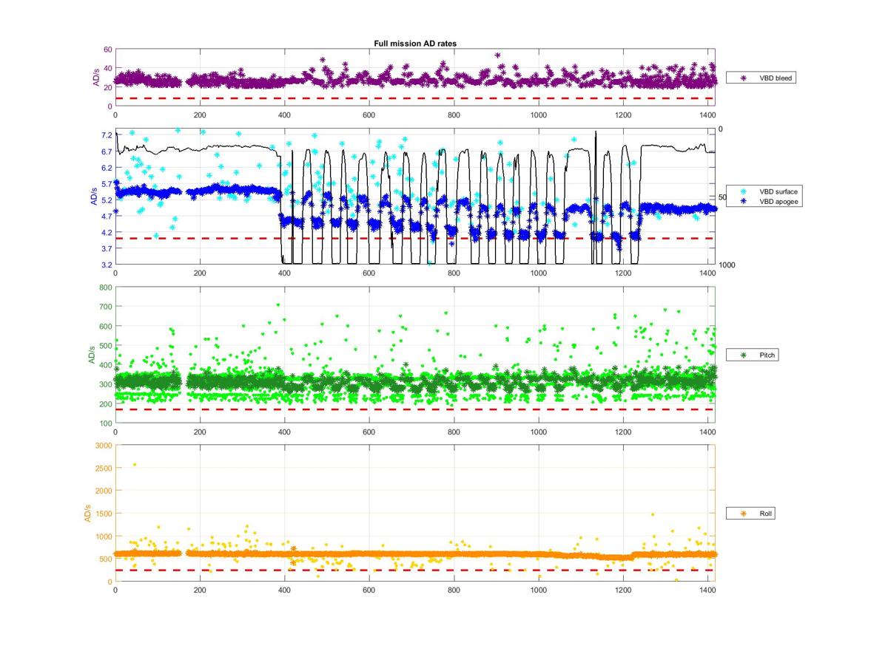Click the orange AD/s y-axis label
This screenshot has height=654, width=888.
tap(89, 513)
